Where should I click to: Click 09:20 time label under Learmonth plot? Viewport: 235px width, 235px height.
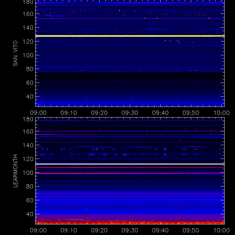99,230
